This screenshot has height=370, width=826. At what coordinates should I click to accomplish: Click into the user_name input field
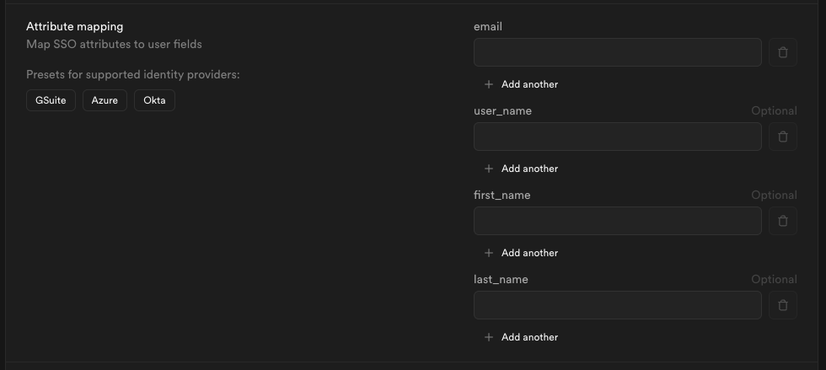click(x=617, y=137)
